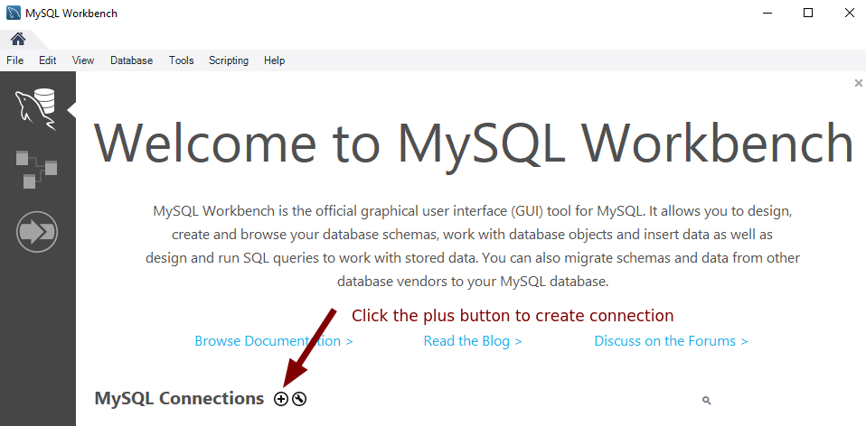The width and height of the screenshot is (866, 426).
Task: Click the connections search magnifier icon
Action: coord(706,401)
